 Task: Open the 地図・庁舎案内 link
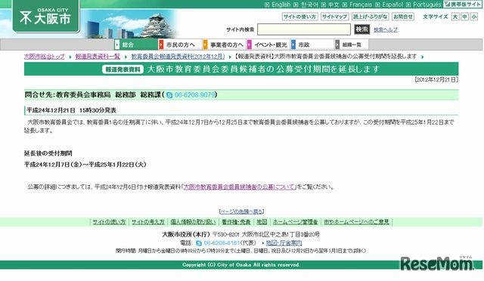coord(284,243)
